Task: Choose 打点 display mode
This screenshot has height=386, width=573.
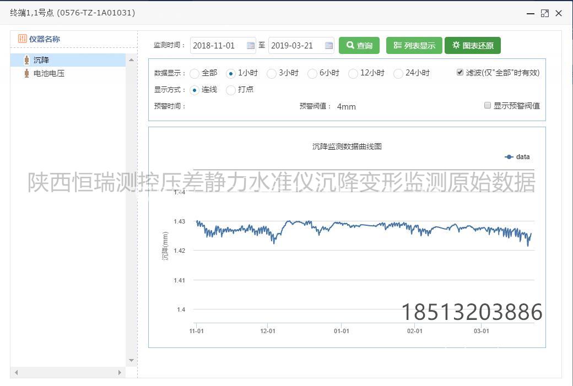Action: (231, 90)
